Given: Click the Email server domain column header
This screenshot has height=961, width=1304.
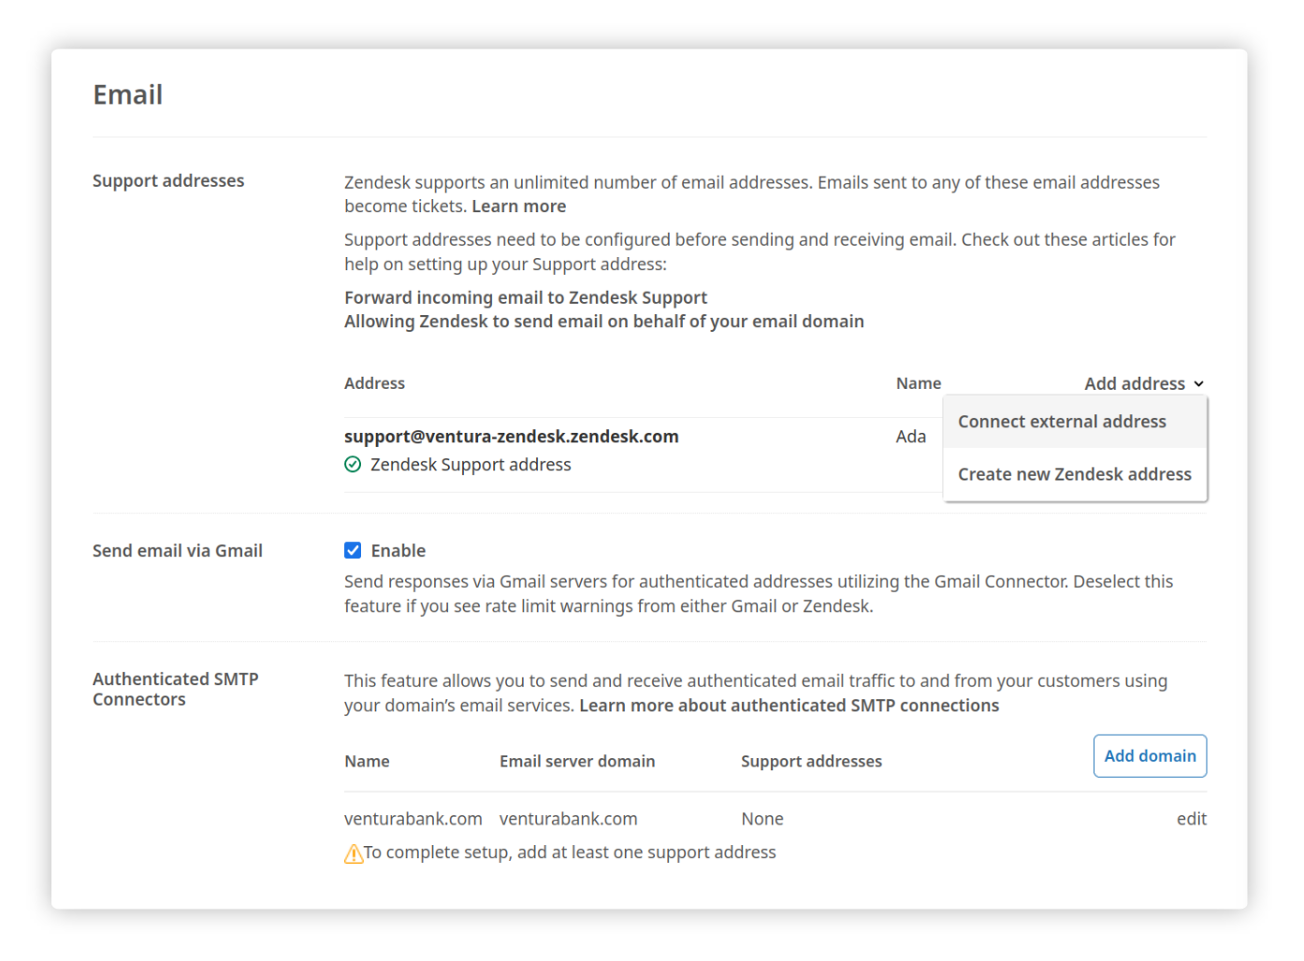Looking at the screenshot, I should (577, 761).
